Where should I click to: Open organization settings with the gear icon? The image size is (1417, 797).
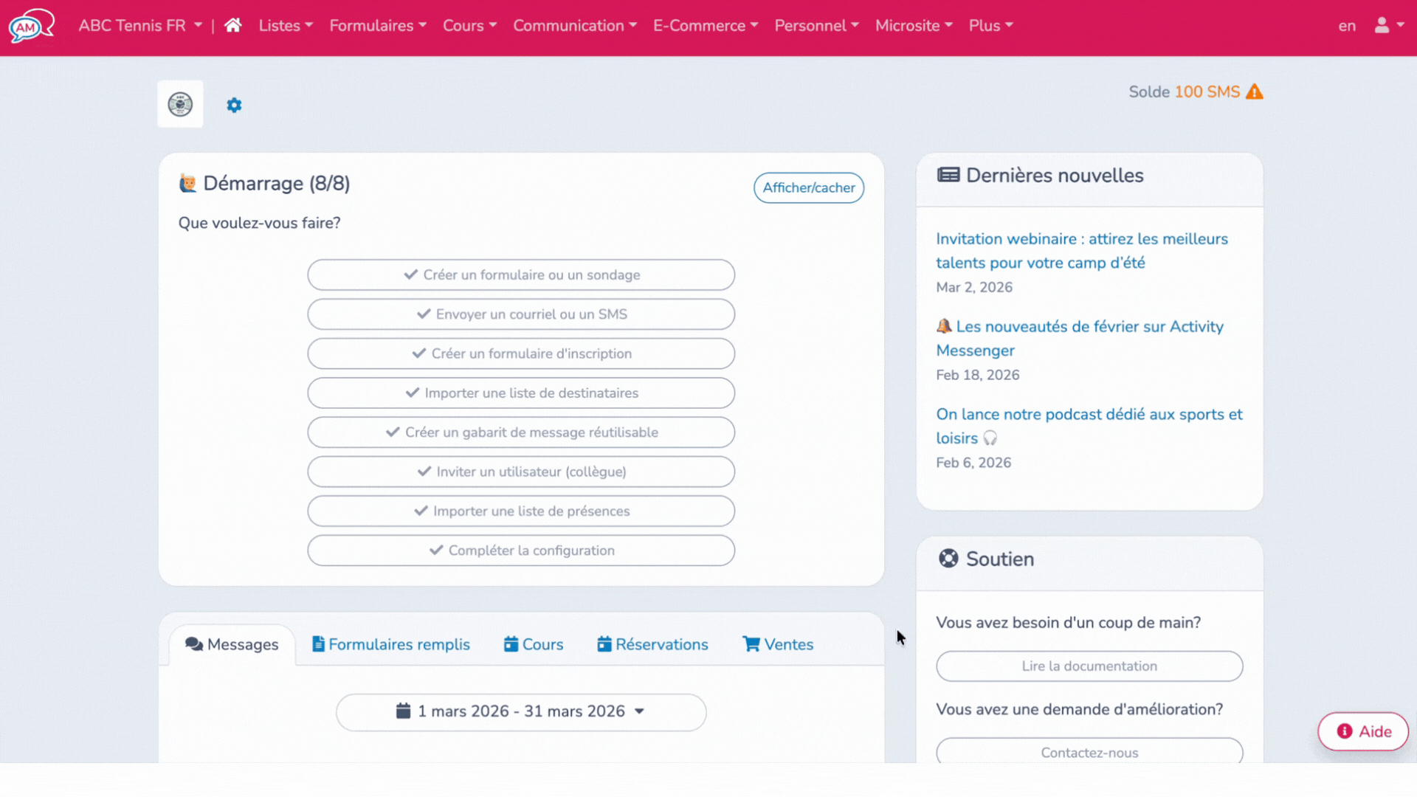[235, 105]
